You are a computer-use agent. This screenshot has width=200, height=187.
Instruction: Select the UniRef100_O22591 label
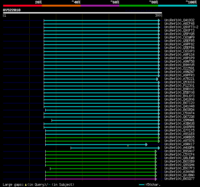click(x=179, y=69)
